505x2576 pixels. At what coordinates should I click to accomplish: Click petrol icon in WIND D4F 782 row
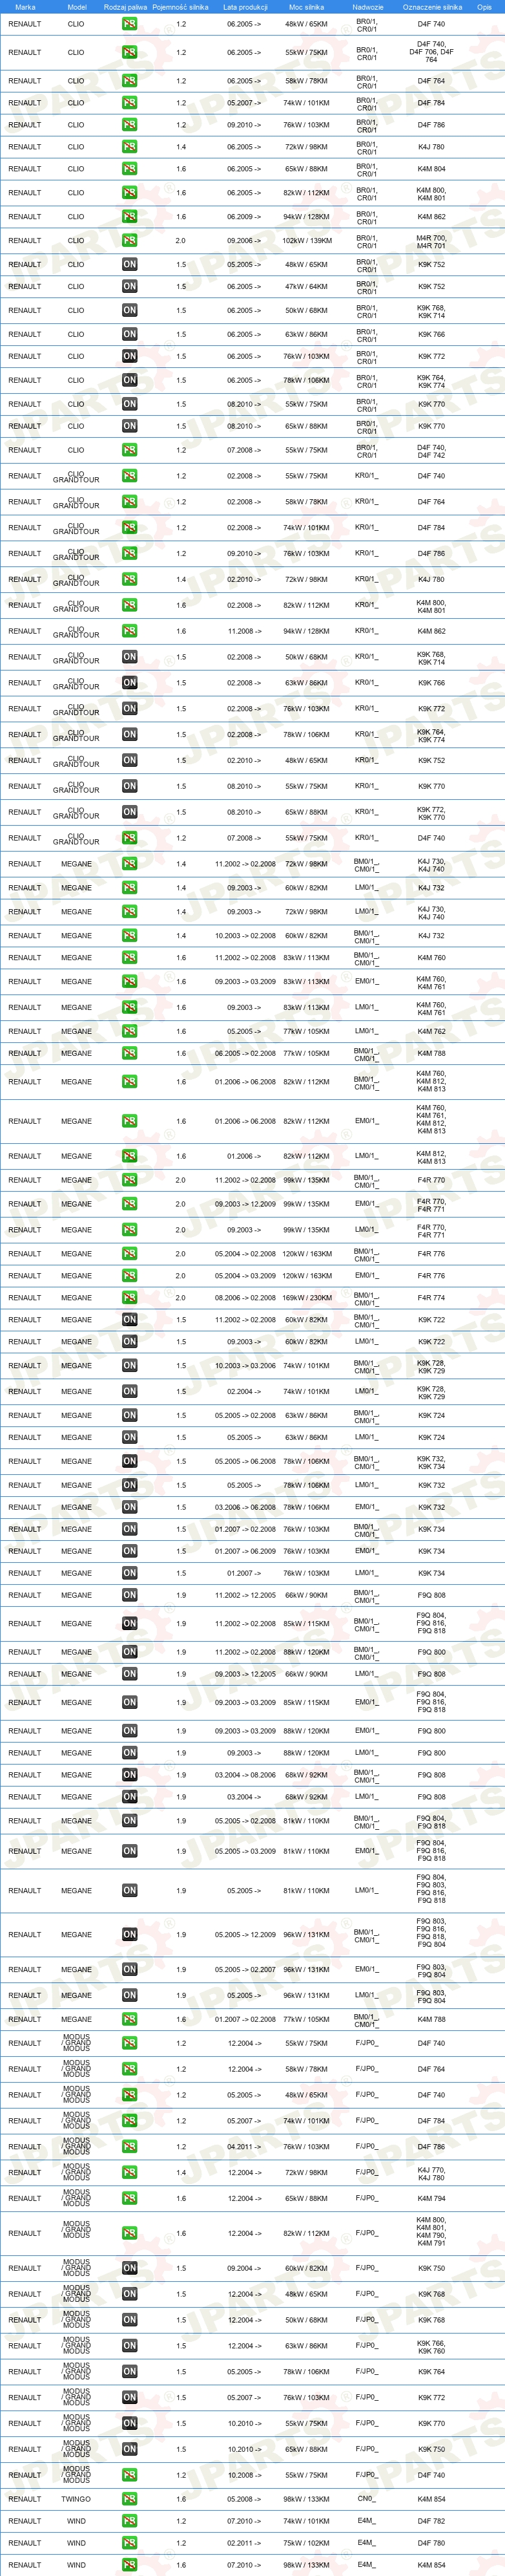click(130, 2521)
